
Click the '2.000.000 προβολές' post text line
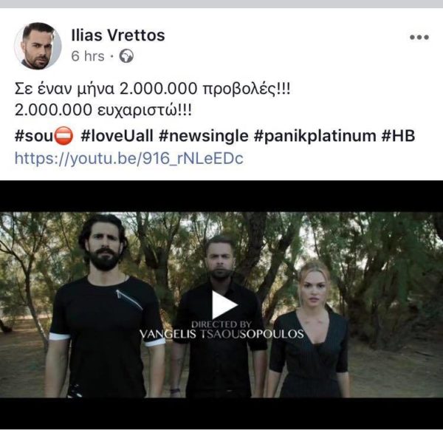point(152,89)
